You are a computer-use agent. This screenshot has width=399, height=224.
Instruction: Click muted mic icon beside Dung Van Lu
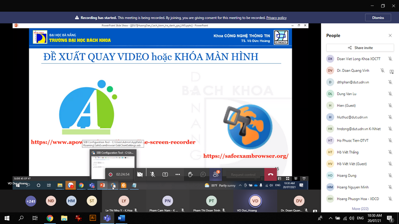click(x=390, y=94)
